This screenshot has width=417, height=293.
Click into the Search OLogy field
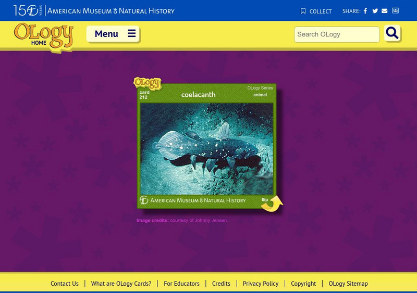[x=337, y=34]
